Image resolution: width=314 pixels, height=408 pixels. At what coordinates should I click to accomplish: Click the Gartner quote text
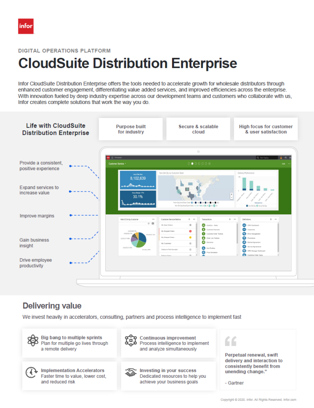click(x=254, y=363)
